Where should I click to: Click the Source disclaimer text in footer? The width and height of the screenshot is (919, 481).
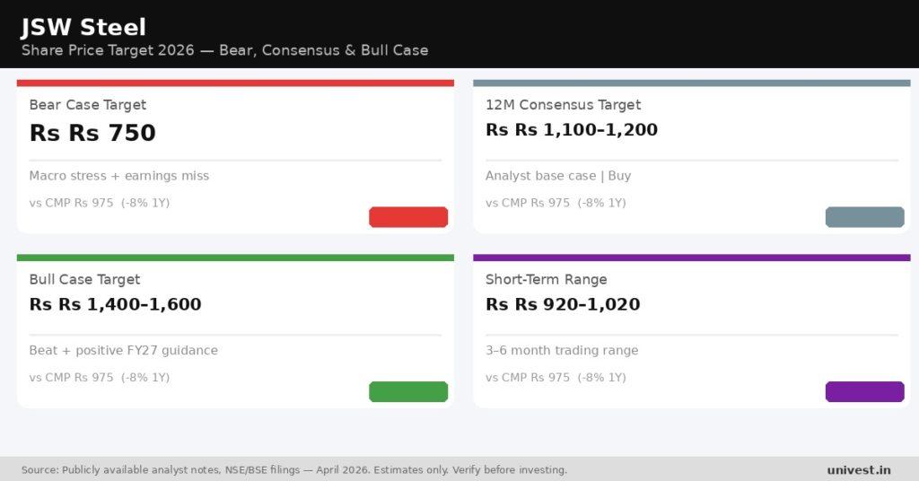[294, 470]
